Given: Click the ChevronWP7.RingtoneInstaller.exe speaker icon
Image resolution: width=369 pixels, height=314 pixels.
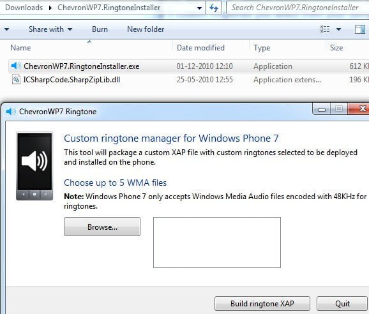Looking at the screenshot, I should (16, 66).
